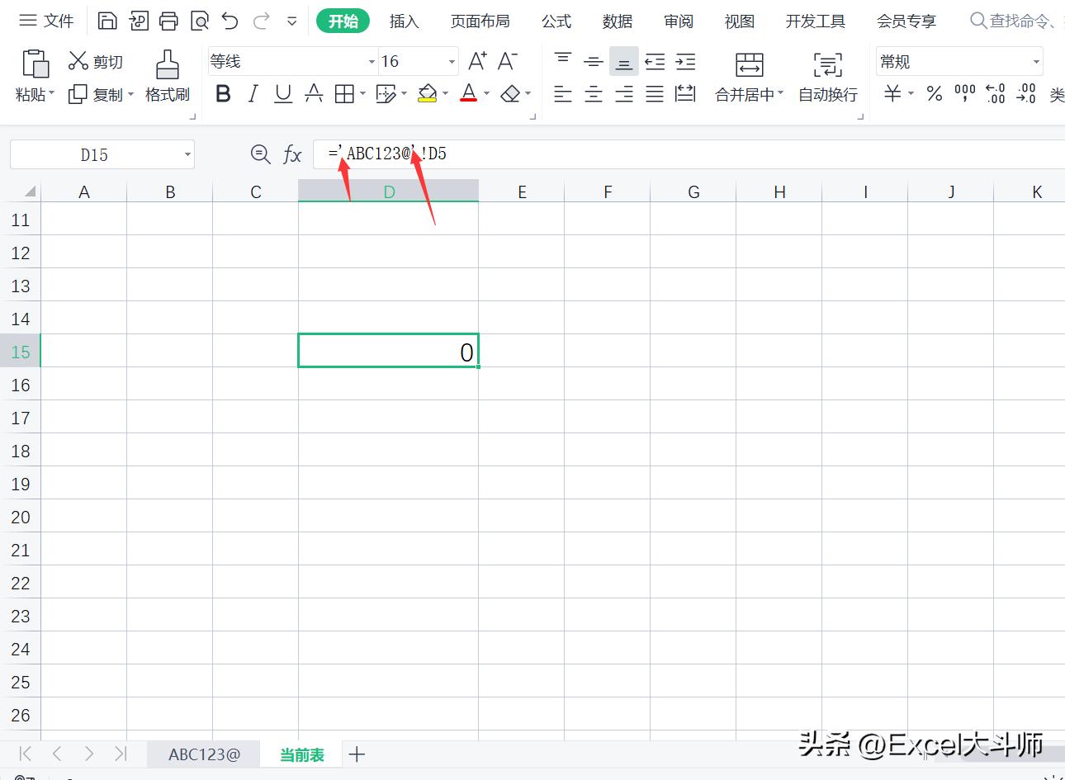The width and height of the screenshot is (1065, 780).
Task: Toggle bold formatting on the selected cell
Action: tap(222, 93)
